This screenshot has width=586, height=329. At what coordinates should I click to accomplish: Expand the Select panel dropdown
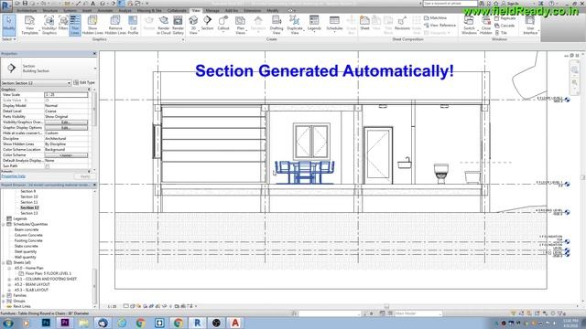click(9, 39)
